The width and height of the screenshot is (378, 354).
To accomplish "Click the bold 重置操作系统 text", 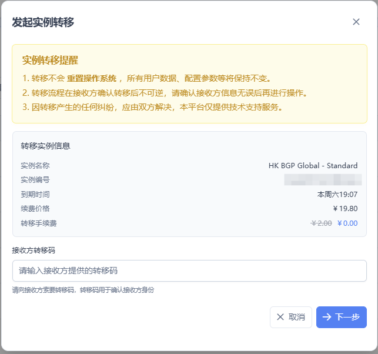I will pos(91,78).
